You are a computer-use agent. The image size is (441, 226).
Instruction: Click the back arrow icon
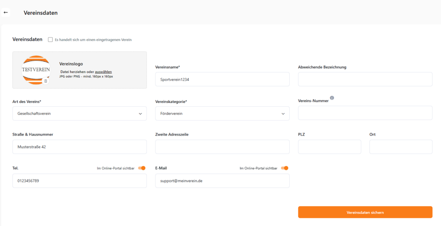(x=6, y=12)
